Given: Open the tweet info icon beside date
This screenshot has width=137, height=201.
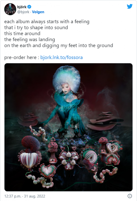Looking at the screenshot, I should tap(130, 196).
